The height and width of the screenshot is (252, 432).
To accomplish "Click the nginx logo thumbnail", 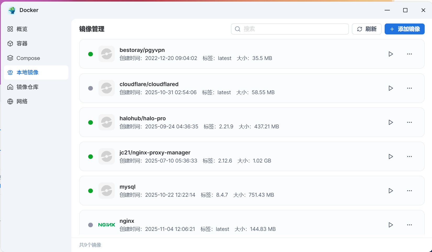I will [x=106, y=225].
